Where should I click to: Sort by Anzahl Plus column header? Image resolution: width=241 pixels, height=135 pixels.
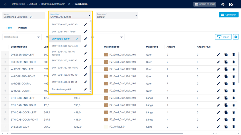tap(203, 47)
